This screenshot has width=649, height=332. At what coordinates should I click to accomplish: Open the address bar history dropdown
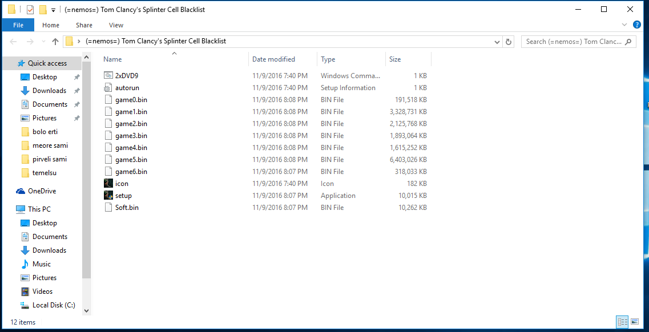[x=497, y=41]
